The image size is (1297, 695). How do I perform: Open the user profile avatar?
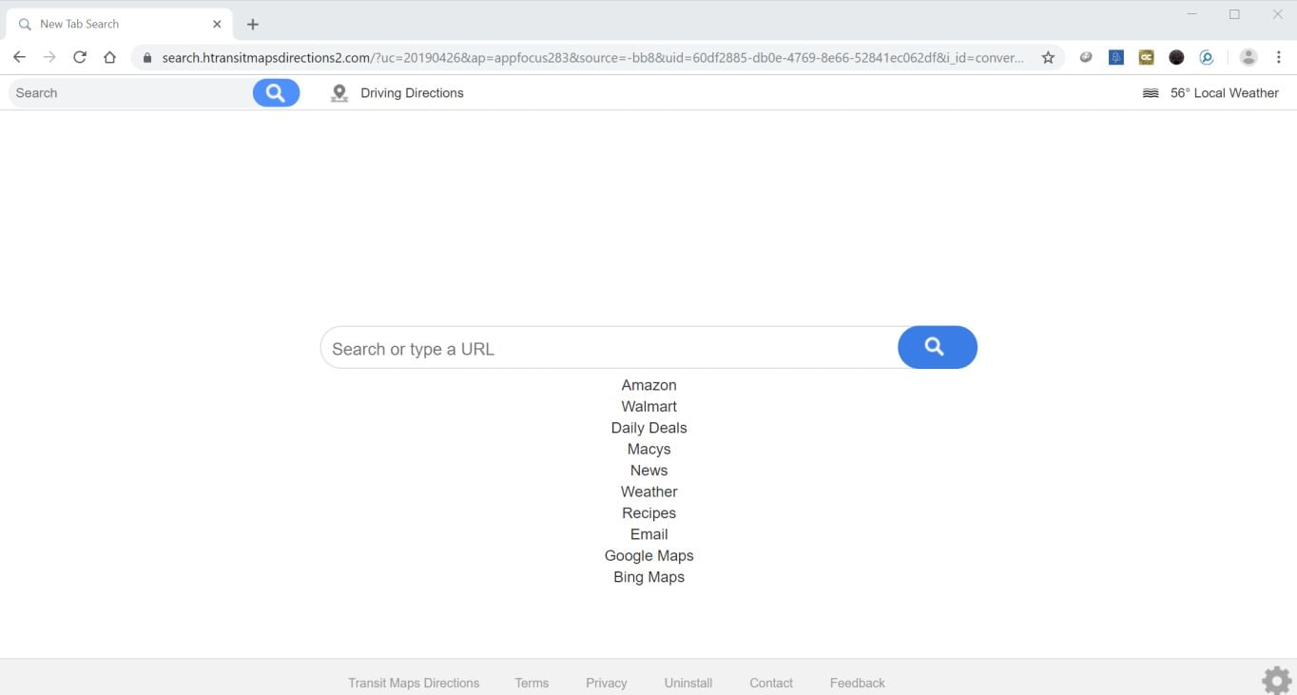1249,57
